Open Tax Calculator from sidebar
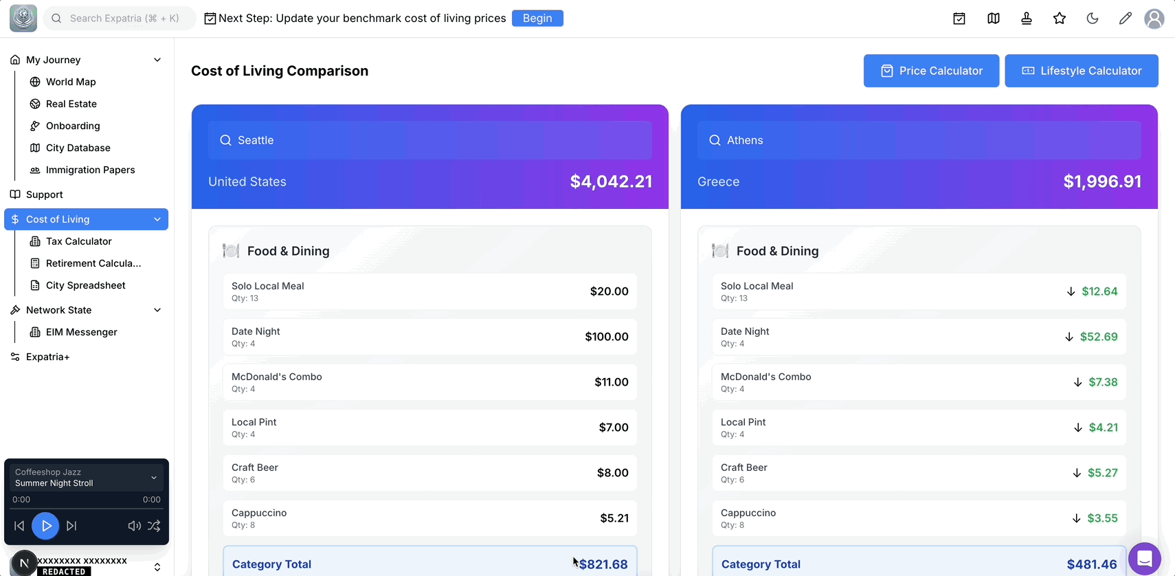Screen dimensions: 1175x576 [78, 241]
